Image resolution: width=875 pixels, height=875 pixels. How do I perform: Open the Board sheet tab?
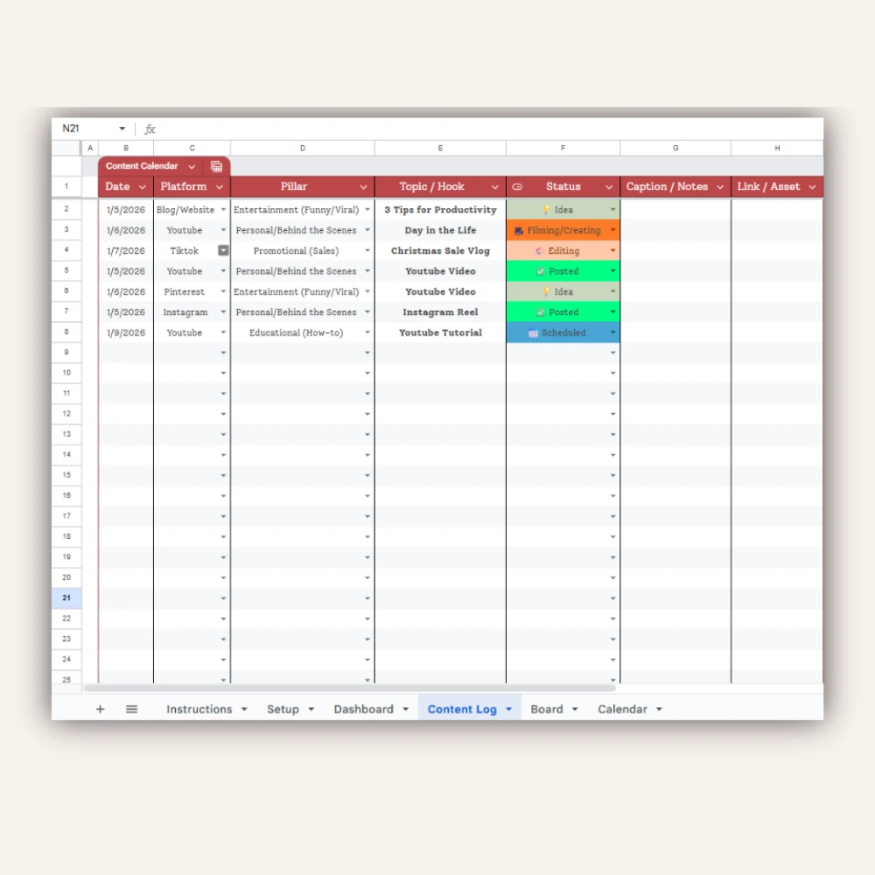coord(549,709)
